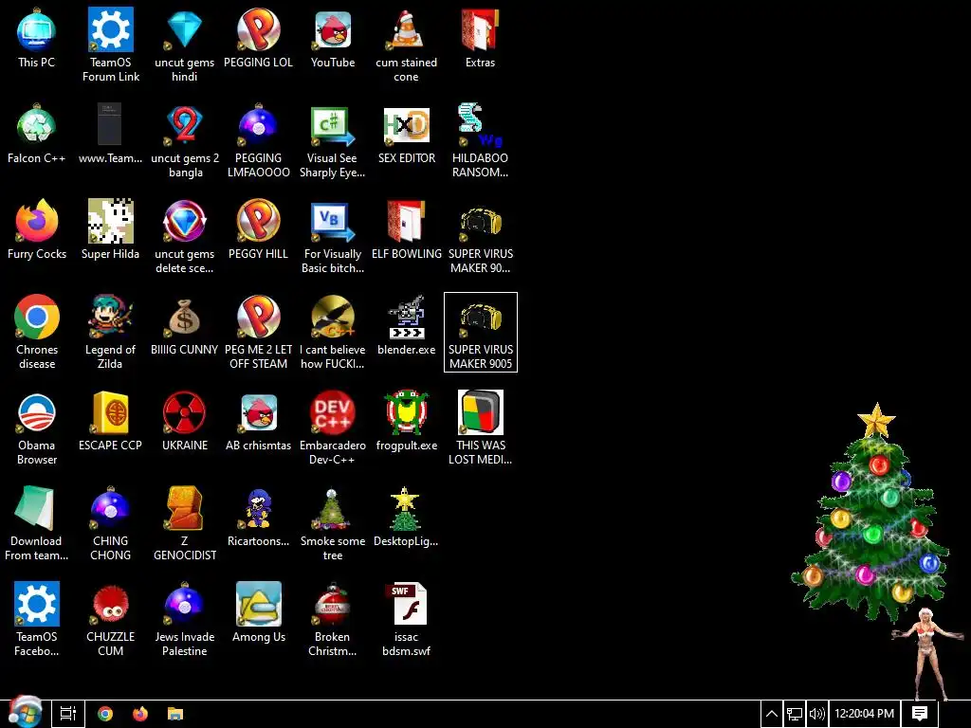Image resolution: width=971 pixels, height=728 pixels.
Task: Open the Obama Browser shortcut
Action: [37, 428]
